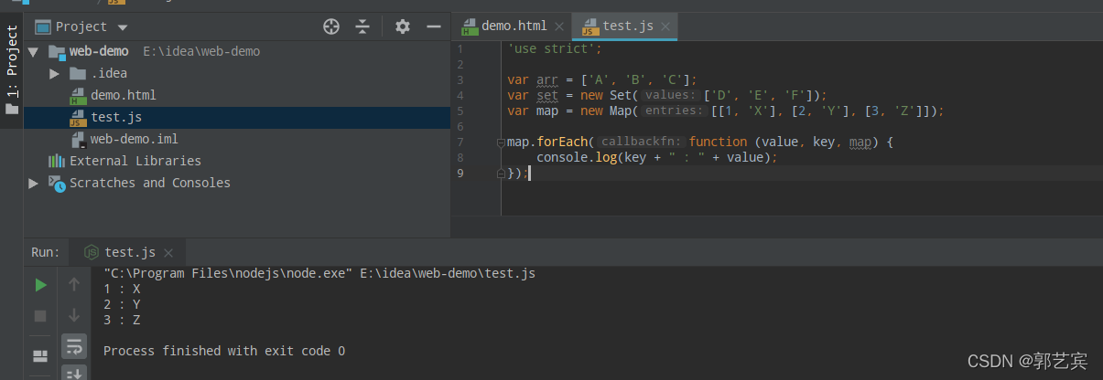Close the demo.html editor tab
This screenshot has height=380, width=1103.
559,27
